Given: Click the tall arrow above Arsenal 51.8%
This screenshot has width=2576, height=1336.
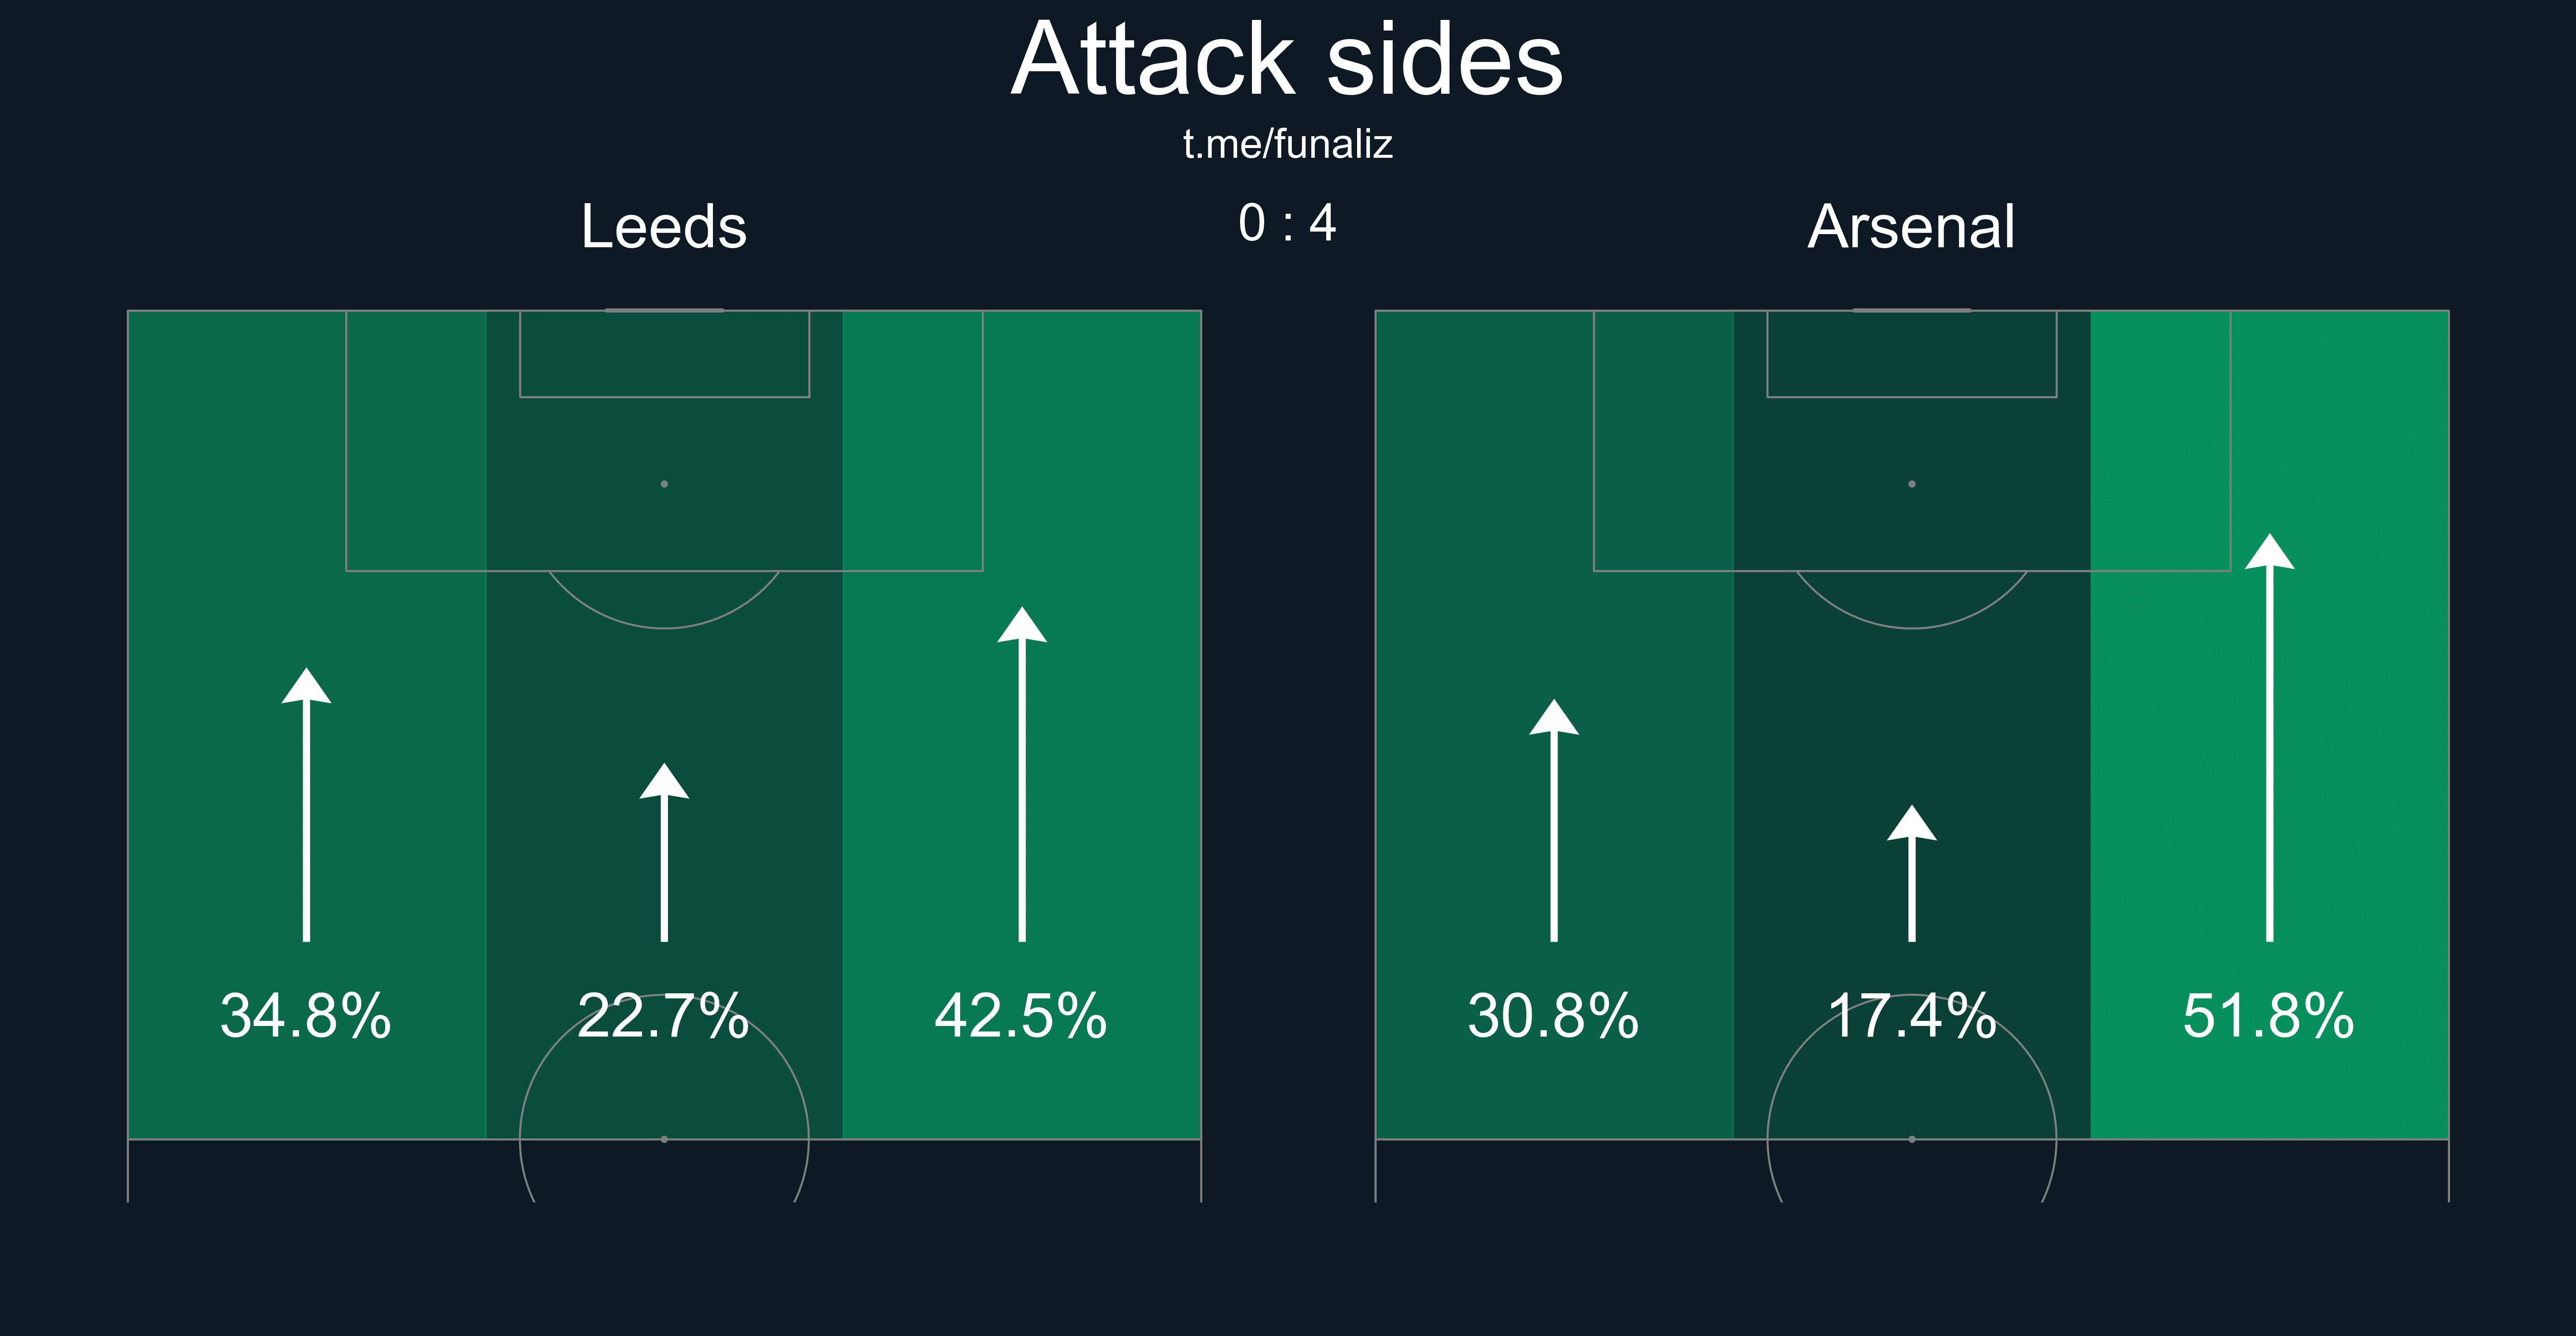Looking at the screenshot, I should (x=2270, y=738).
